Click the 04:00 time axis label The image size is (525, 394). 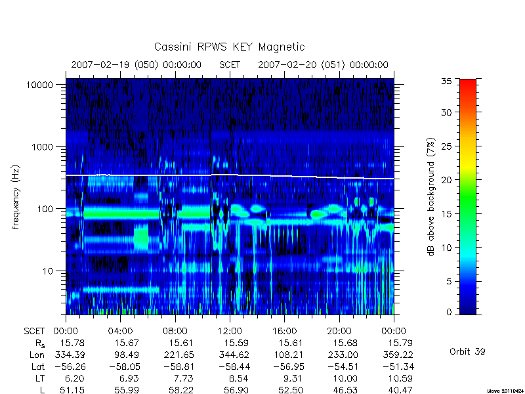pyautogui.click(x=120, y=332)
